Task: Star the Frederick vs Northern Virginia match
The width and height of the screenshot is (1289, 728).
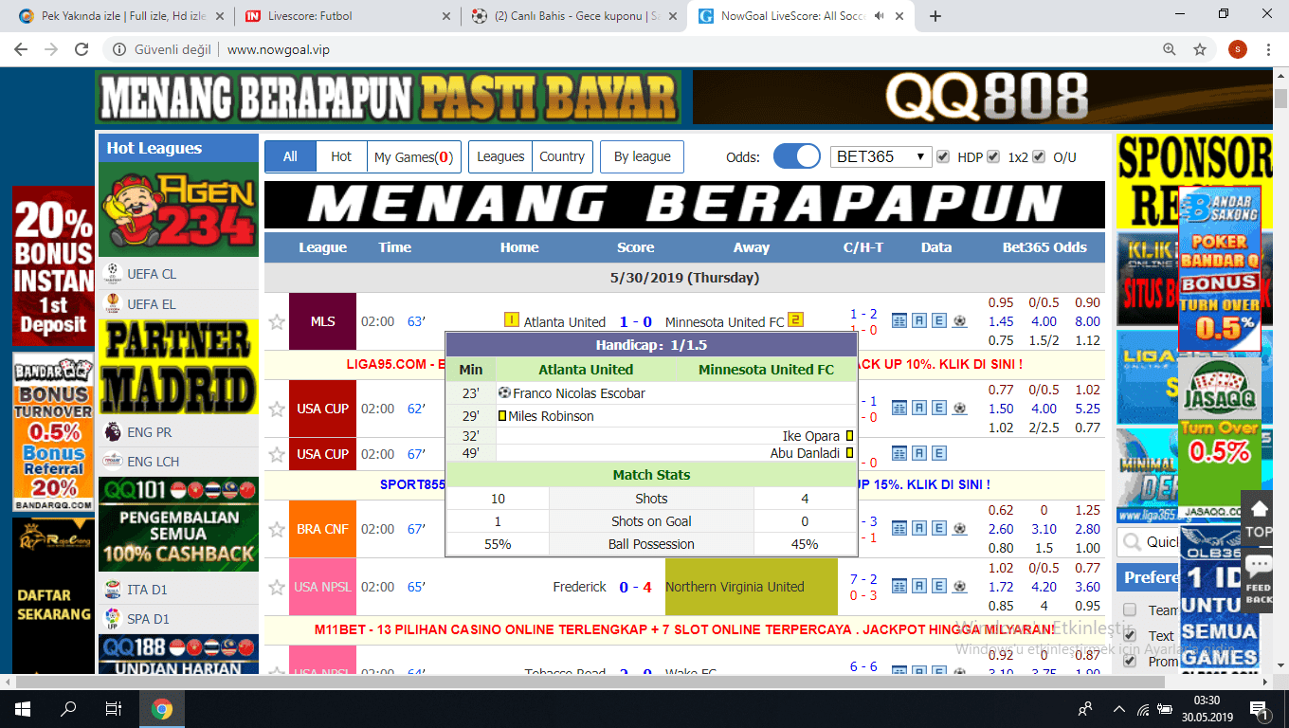Action: [x=276, y=587]
